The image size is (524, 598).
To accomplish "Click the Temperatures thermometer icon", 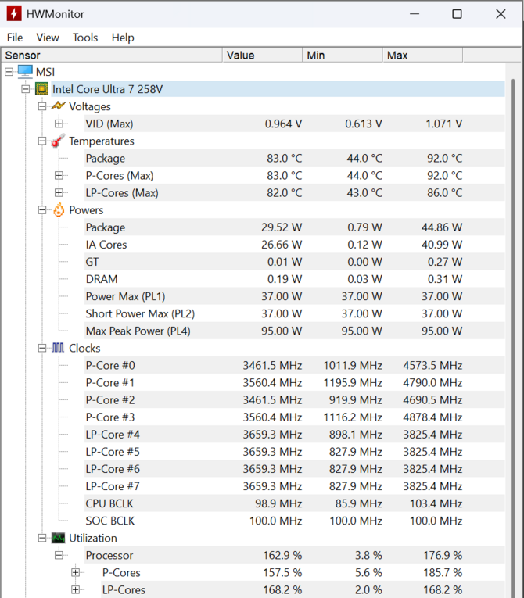I will point(59,141).
